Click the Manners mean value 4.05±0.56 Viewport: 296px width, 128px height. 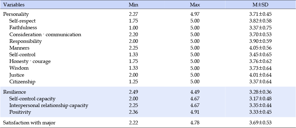click(x=260, y=48)
